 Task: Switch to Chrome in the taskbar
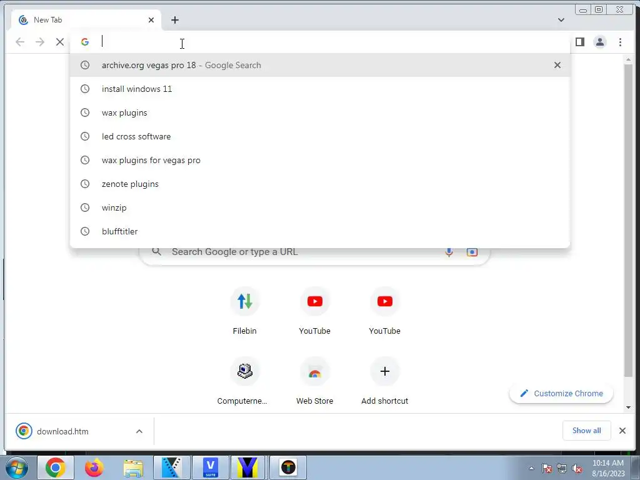(56, 467)
